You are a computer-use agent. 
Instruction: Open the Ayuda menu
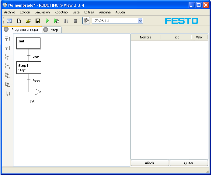[120, 12]
